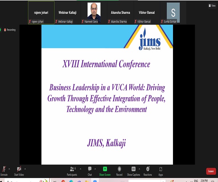Open the Chat panel
218x182 pixels.
tap(90, 171)
